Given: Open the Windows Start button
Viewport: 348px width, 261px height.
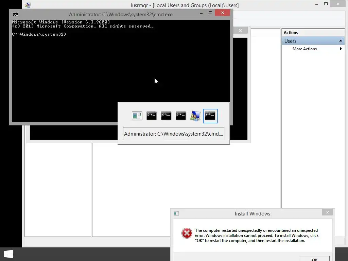Looking at the screenshot, I should coord(8,254).
